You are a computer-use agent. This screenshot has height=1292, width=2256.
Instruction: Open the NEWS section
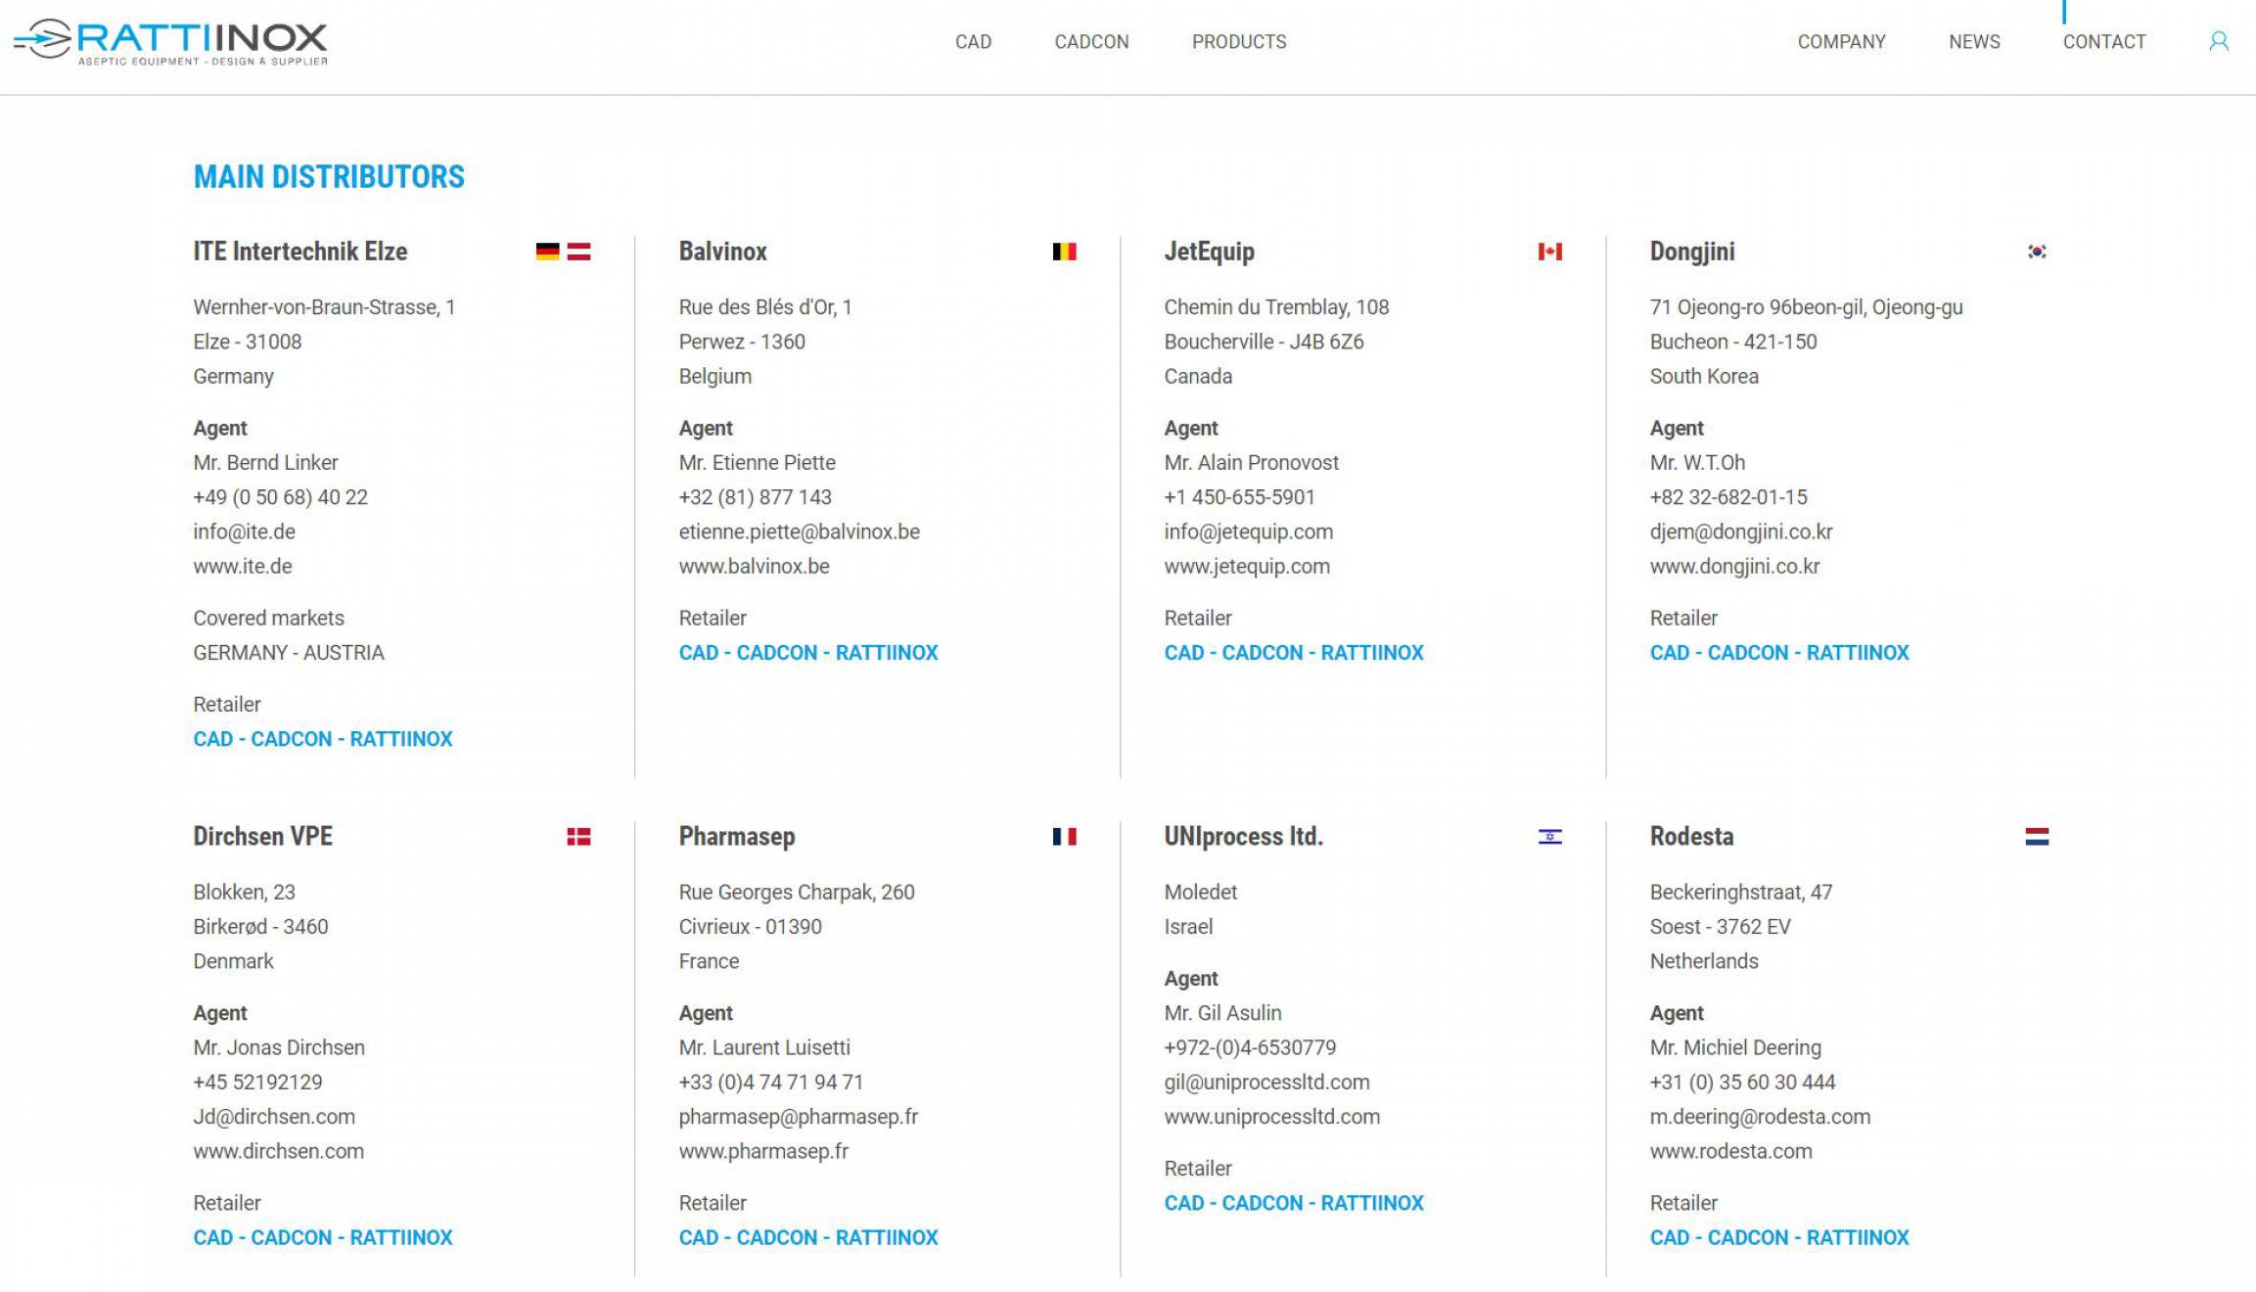1974,42
